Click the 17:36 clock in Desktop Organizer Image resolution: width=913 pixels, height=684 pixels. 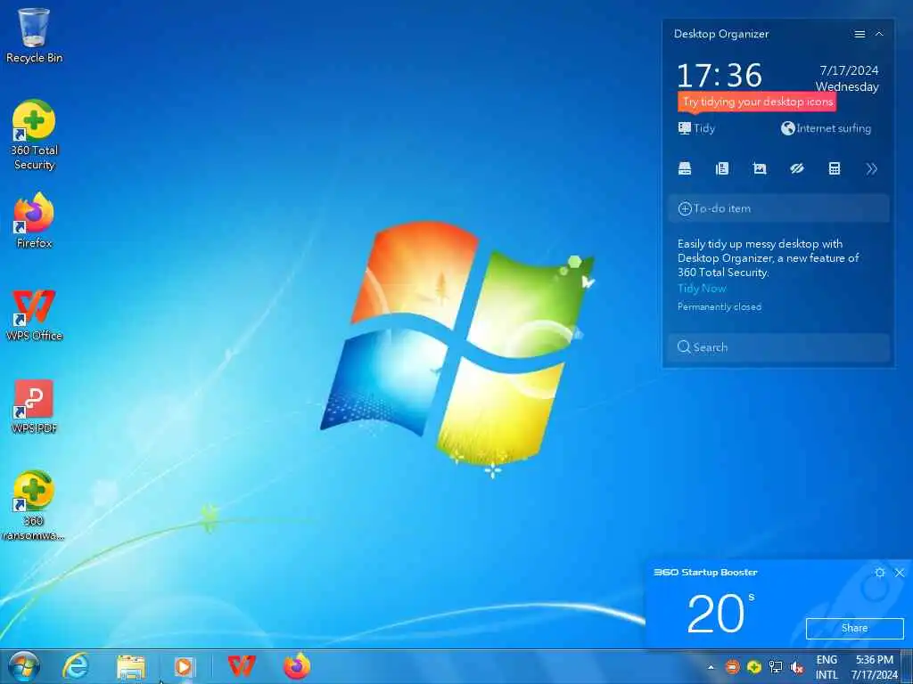[720, 75]
